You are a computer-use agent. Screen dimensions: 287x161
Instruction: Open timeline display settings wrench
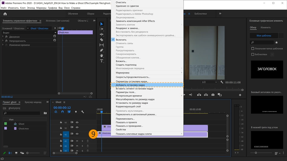pos(83,112)
